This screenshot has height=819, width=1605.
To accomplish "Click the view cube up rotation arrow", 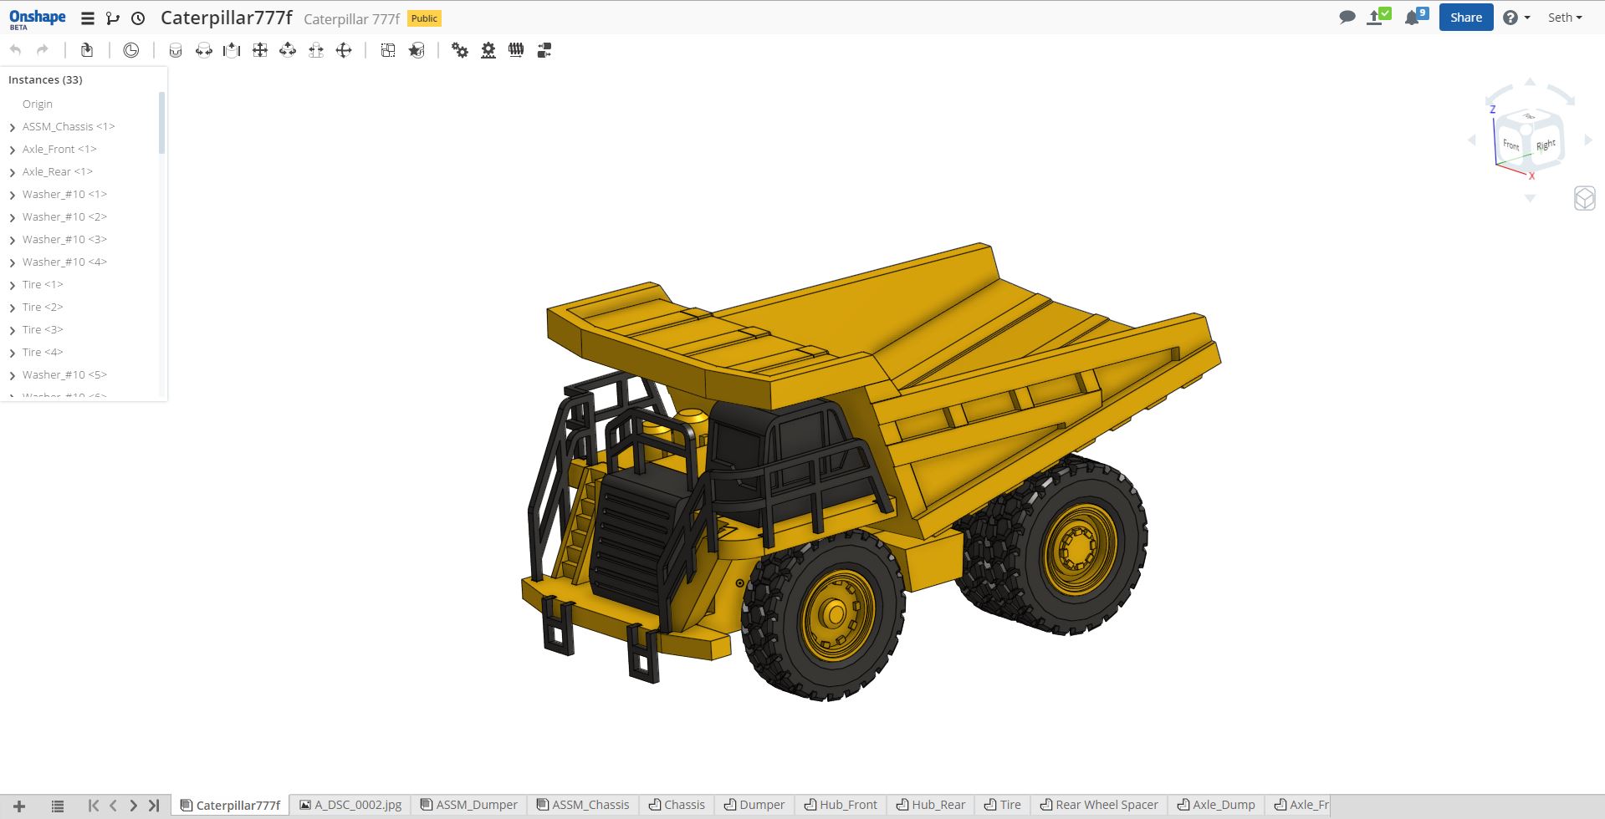I will [1530, 82].
